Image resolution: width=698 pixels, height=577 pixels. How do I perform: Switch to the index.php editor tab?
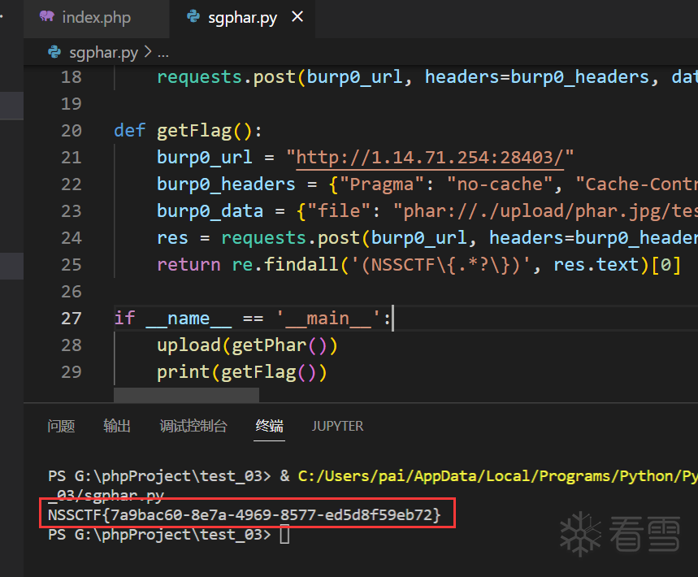96,18
